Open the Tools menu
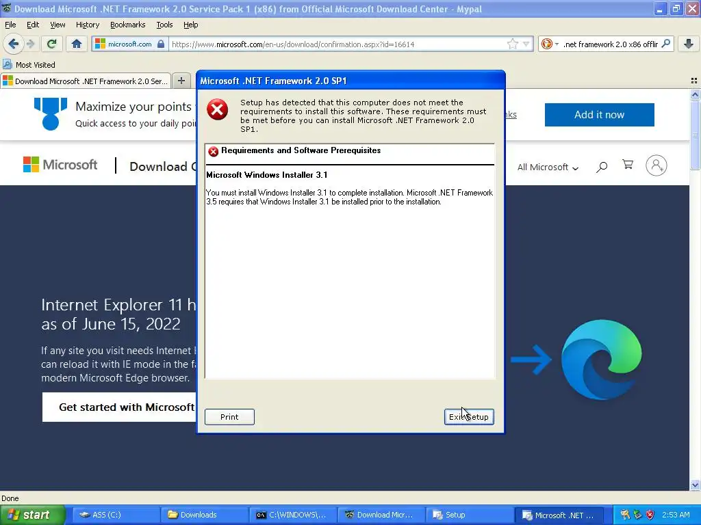Image resolution: width=701 pixels, height=525 pixels. (x=164, y=25)
